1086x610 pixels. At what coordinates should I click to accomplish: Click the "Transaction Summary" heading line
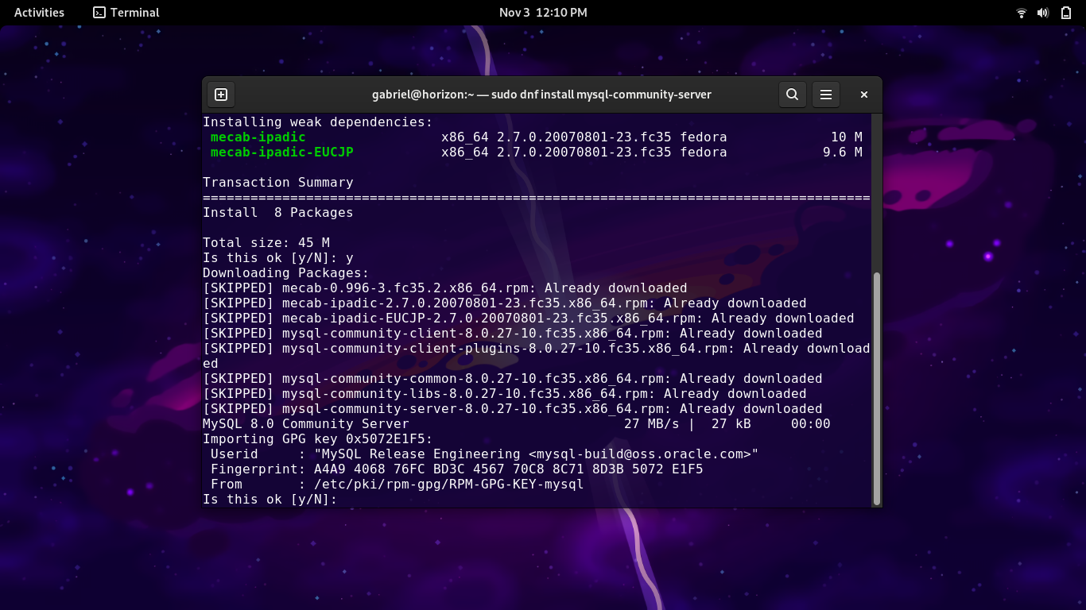[x=277, y=183]
